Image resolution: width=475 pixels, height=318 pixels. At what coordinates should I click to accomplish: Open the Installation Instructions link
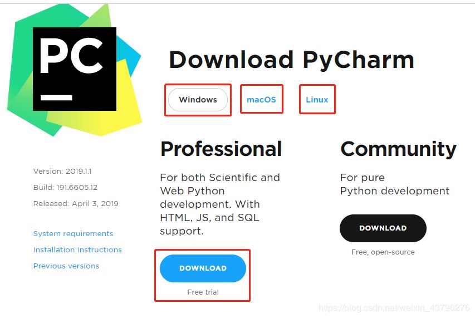click(x=77, y=250)
